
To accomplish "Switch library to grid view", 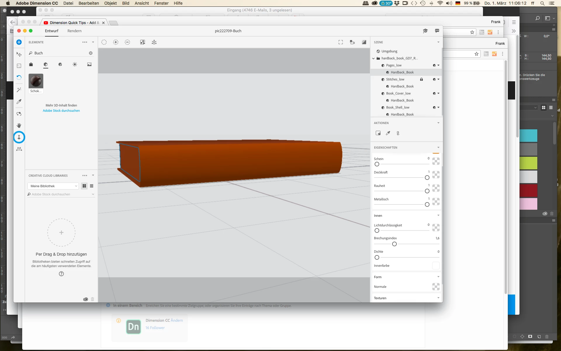I will (84, 186).
